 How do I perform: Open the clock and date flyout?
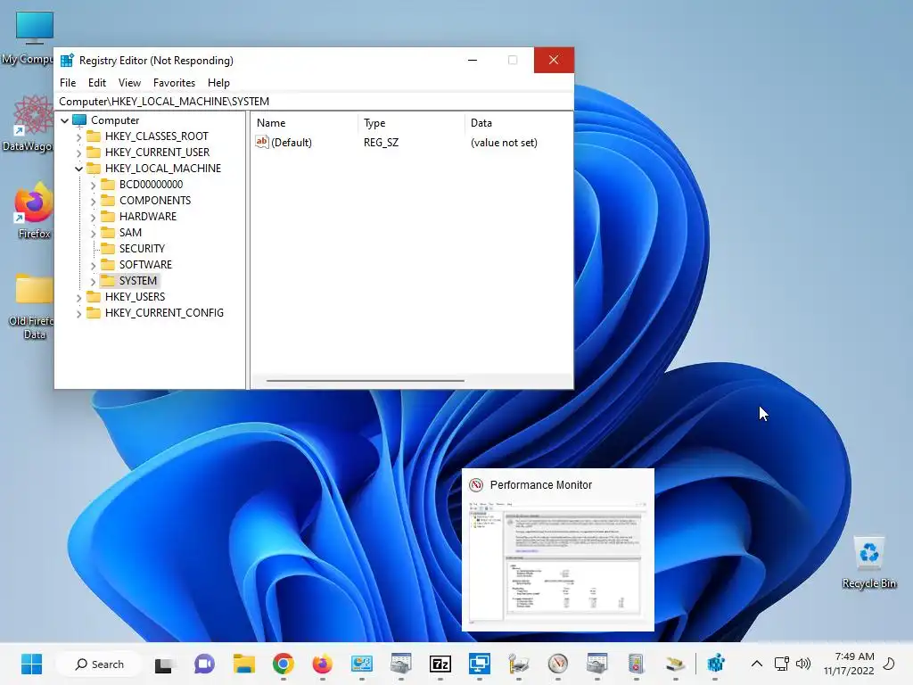(849, 664)
